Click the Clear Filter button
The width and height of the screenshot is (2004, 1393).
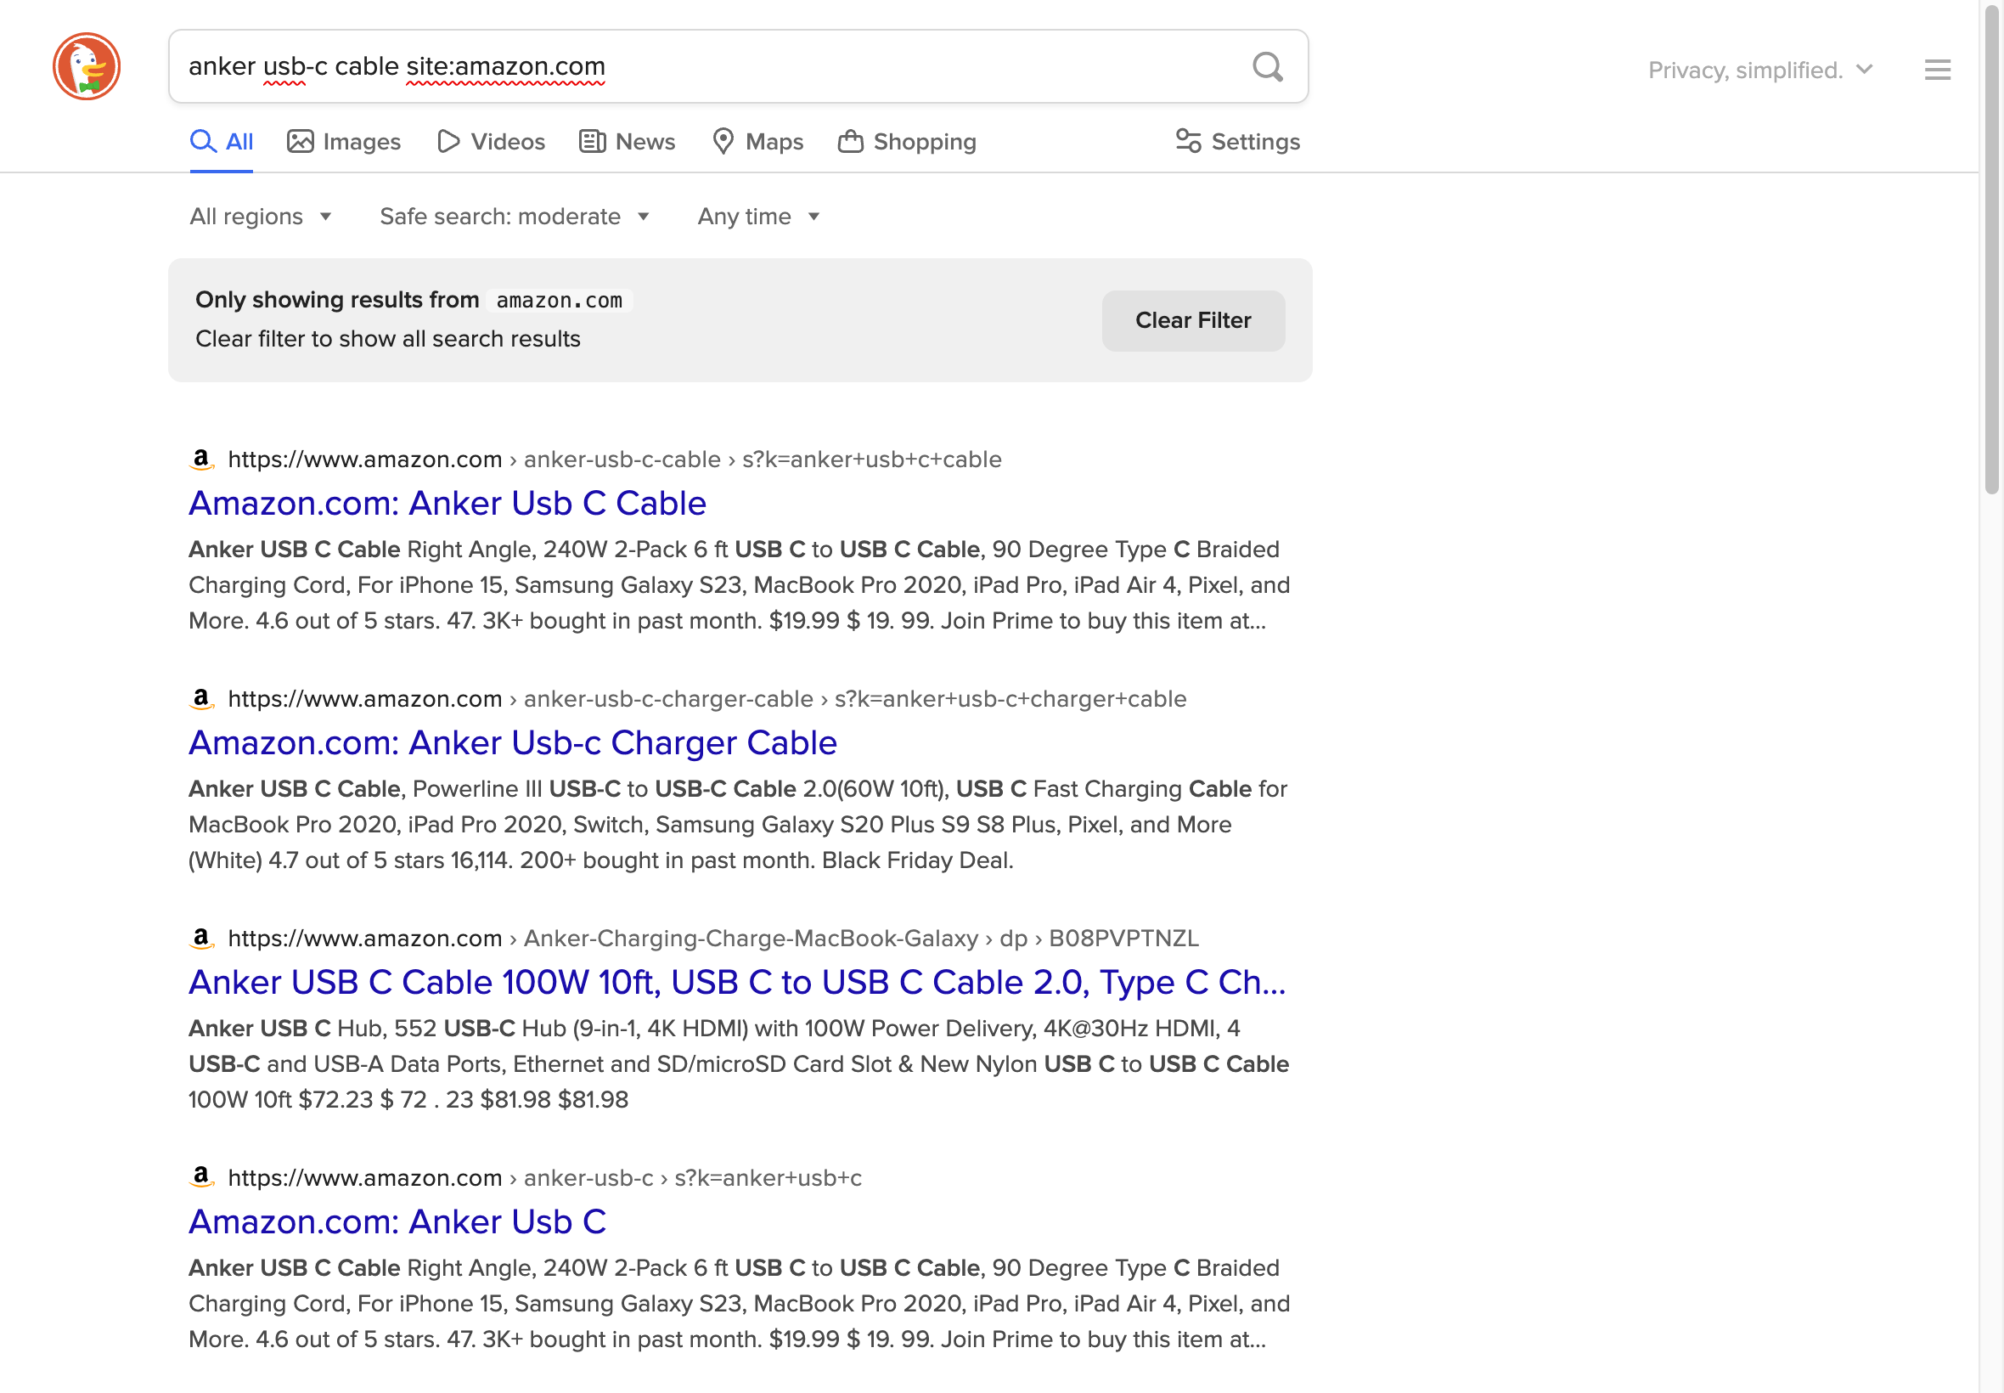[x=1192, y=320]
